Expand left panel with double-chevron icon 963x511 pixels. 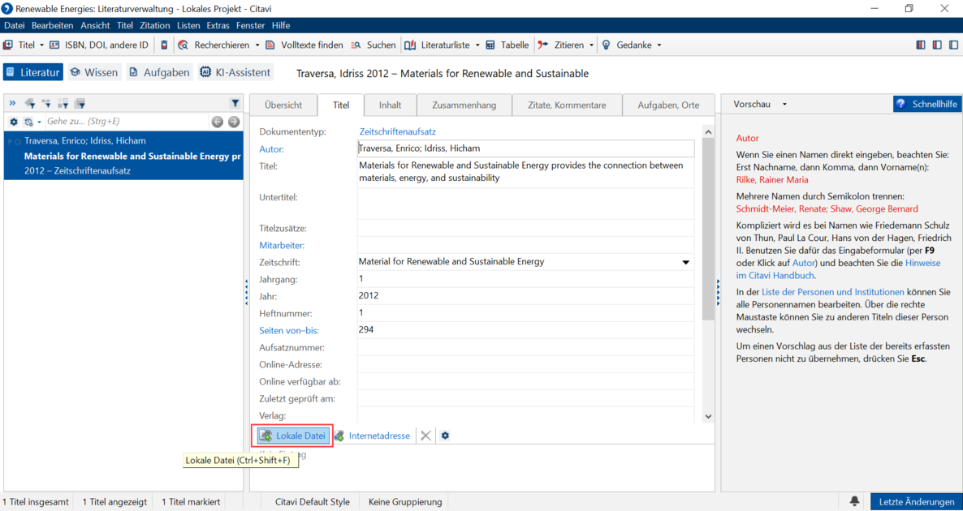pyautogui.click(x=12, y=103)
